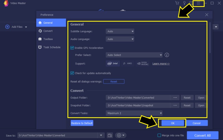Click the info icon beside Prefer Select
Image resolution: width=223 pixels, height=140 pixels.
[167, 55]
